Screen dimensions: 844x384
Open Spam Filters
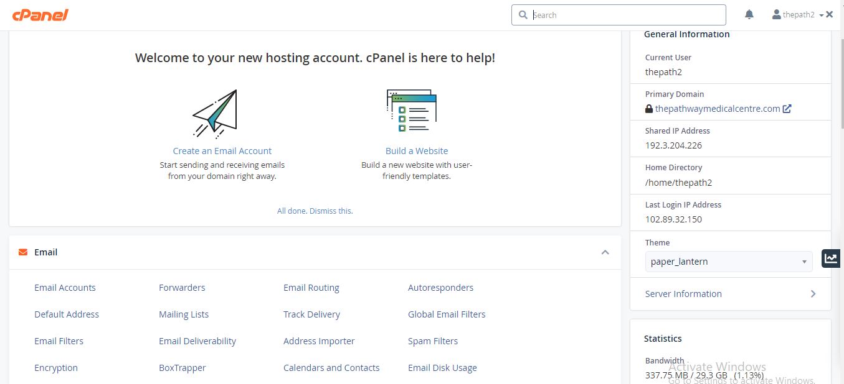(x=433, y=341)
